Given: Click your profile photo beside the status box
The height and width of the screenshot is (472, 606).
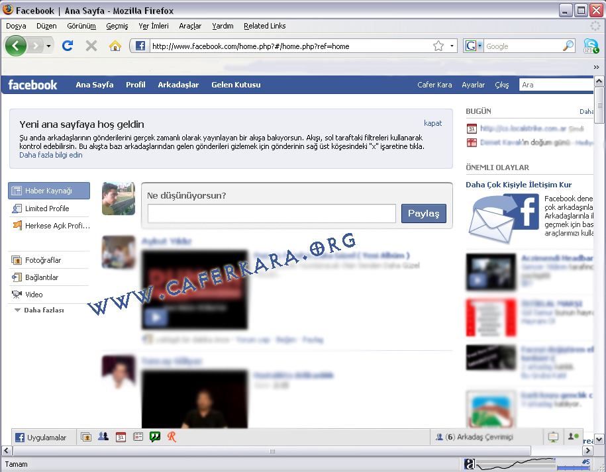Looking at the screenshot, I should tap(119, 199).
